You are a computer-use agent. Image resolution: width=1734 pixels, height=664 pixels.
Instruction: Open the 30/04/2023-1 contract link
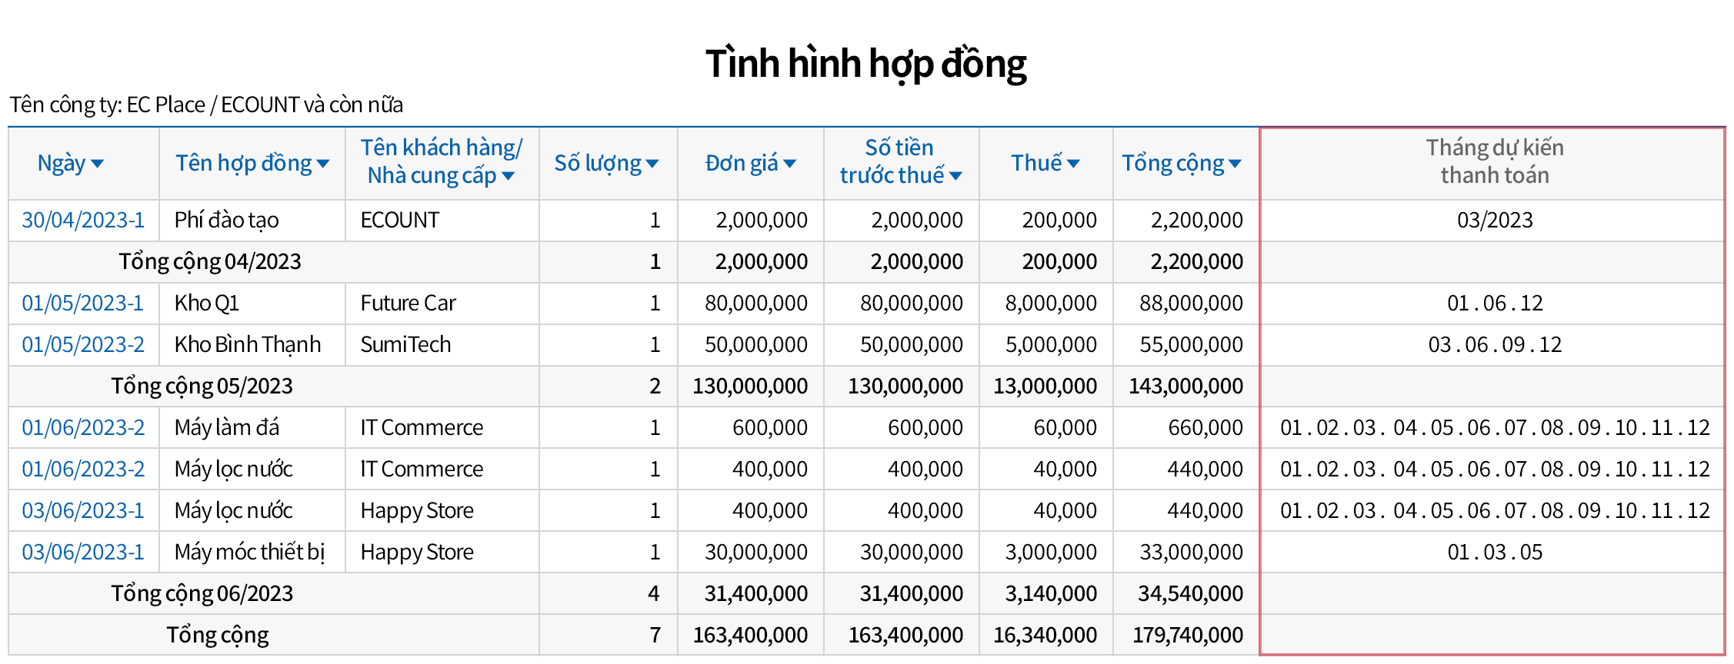coord(83,221)
